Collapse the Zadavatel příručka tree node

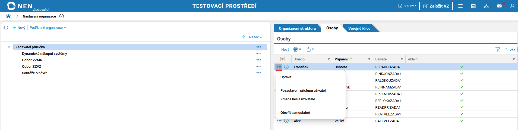click(9, 47)
